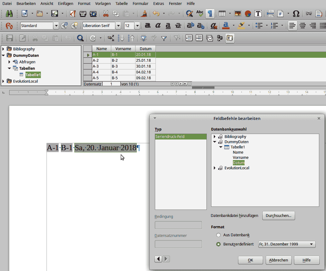
Task: Open the Liberation Serif font name dropdown
Action: (x=118, y=26)
